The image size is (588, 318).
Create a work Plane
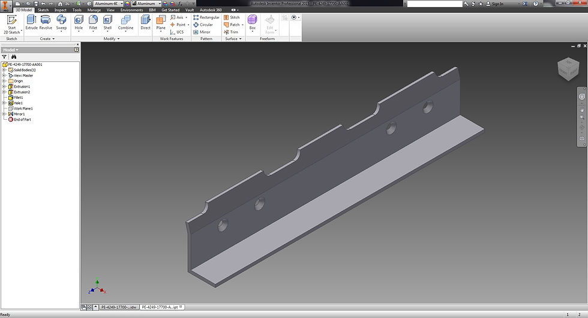pyautogui.click(x=161, y=23)
